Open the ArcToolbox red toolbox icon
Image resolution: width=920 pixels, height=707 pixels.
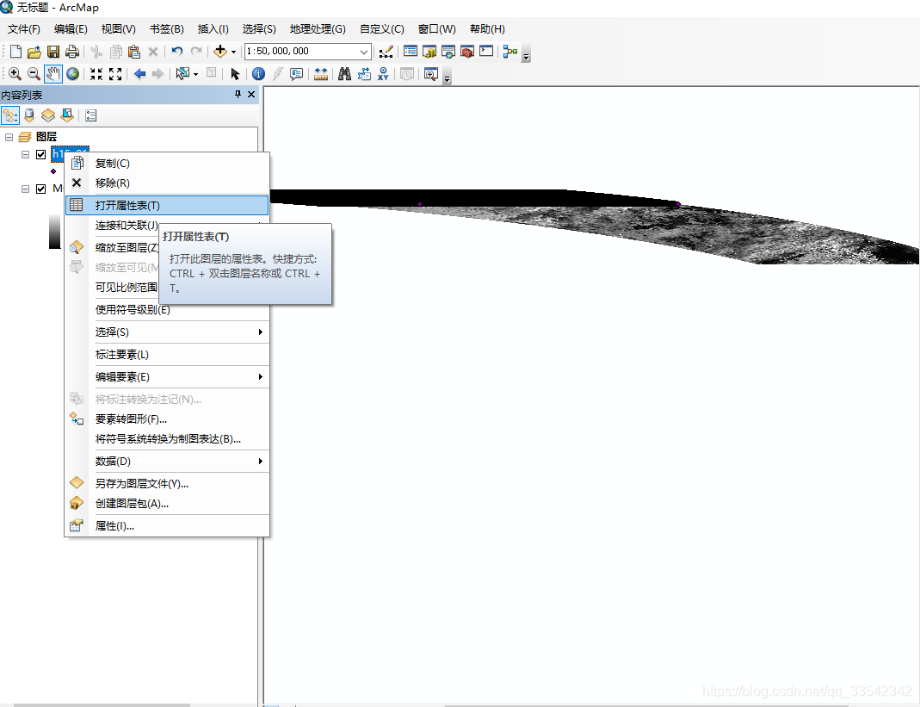pos(467,52)
